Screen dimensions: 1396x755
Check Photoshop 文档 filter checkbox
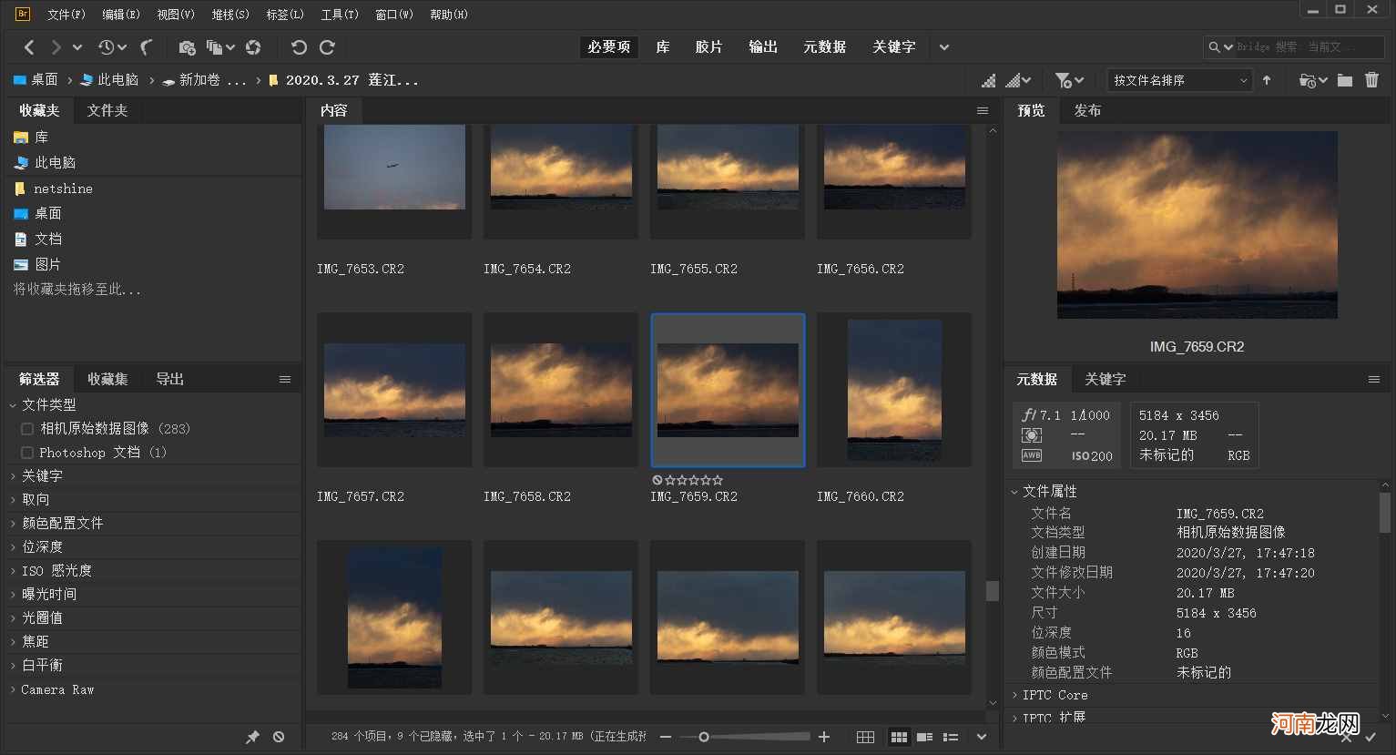click(x=27, y=453)
